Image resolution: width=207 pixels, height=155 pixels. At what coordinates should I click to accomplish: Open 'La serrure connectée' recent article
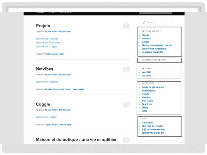pyautogui.click(x=152, y=52)
